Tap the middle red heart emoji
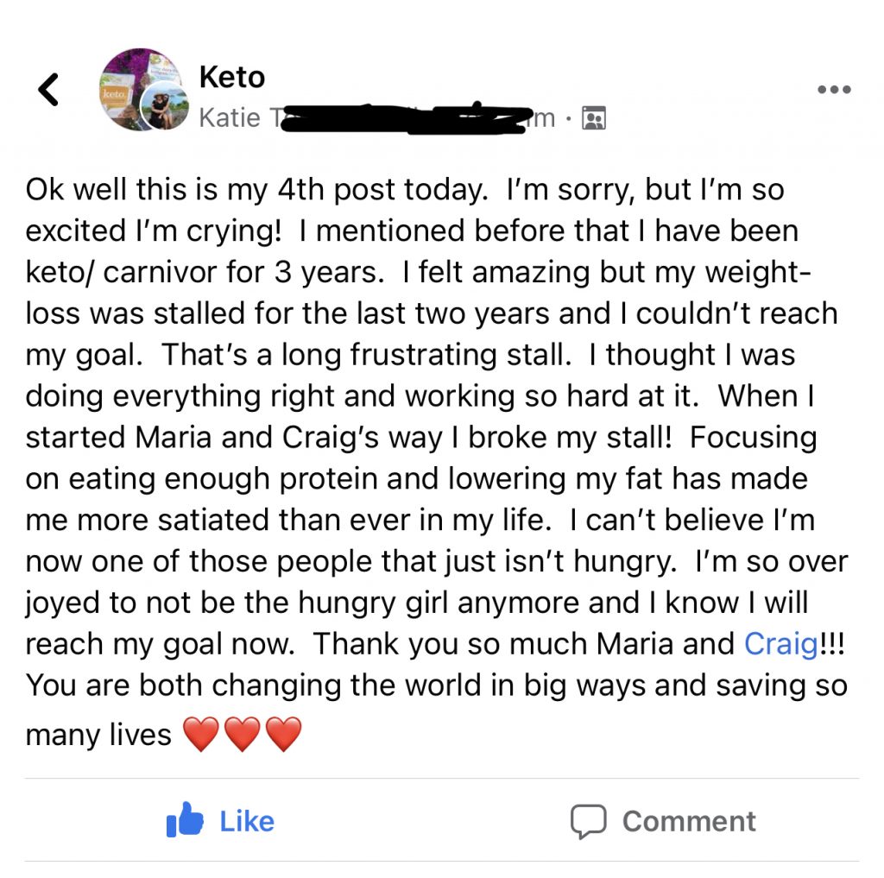Screen dimensions: 884x878 click(243, 734)
